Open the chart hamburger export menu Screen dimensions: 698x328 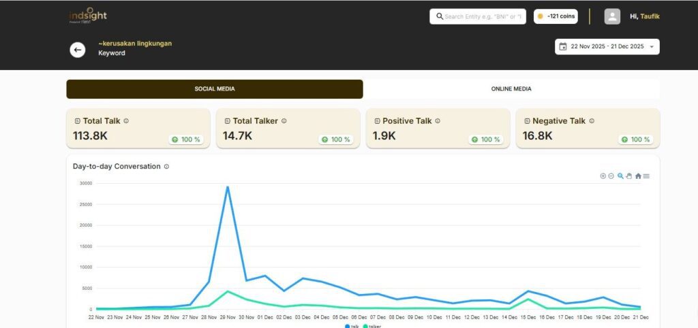[646, 176]
